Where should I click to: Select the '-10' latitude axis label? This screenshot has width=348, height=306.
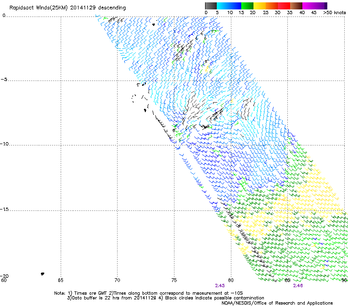pyautogui.click(x=4, y=144)
